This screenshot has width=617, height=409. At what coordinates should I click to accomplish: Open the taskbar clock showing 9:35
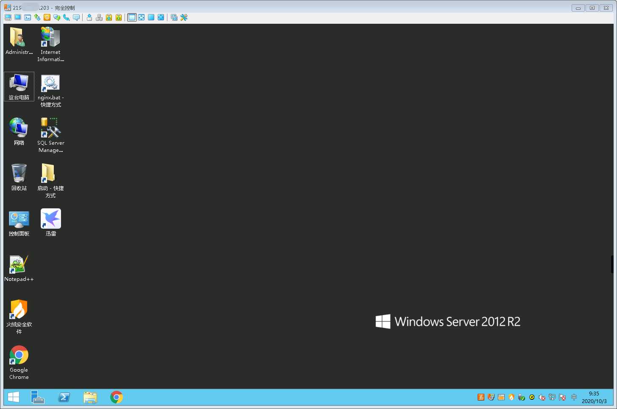594,397
